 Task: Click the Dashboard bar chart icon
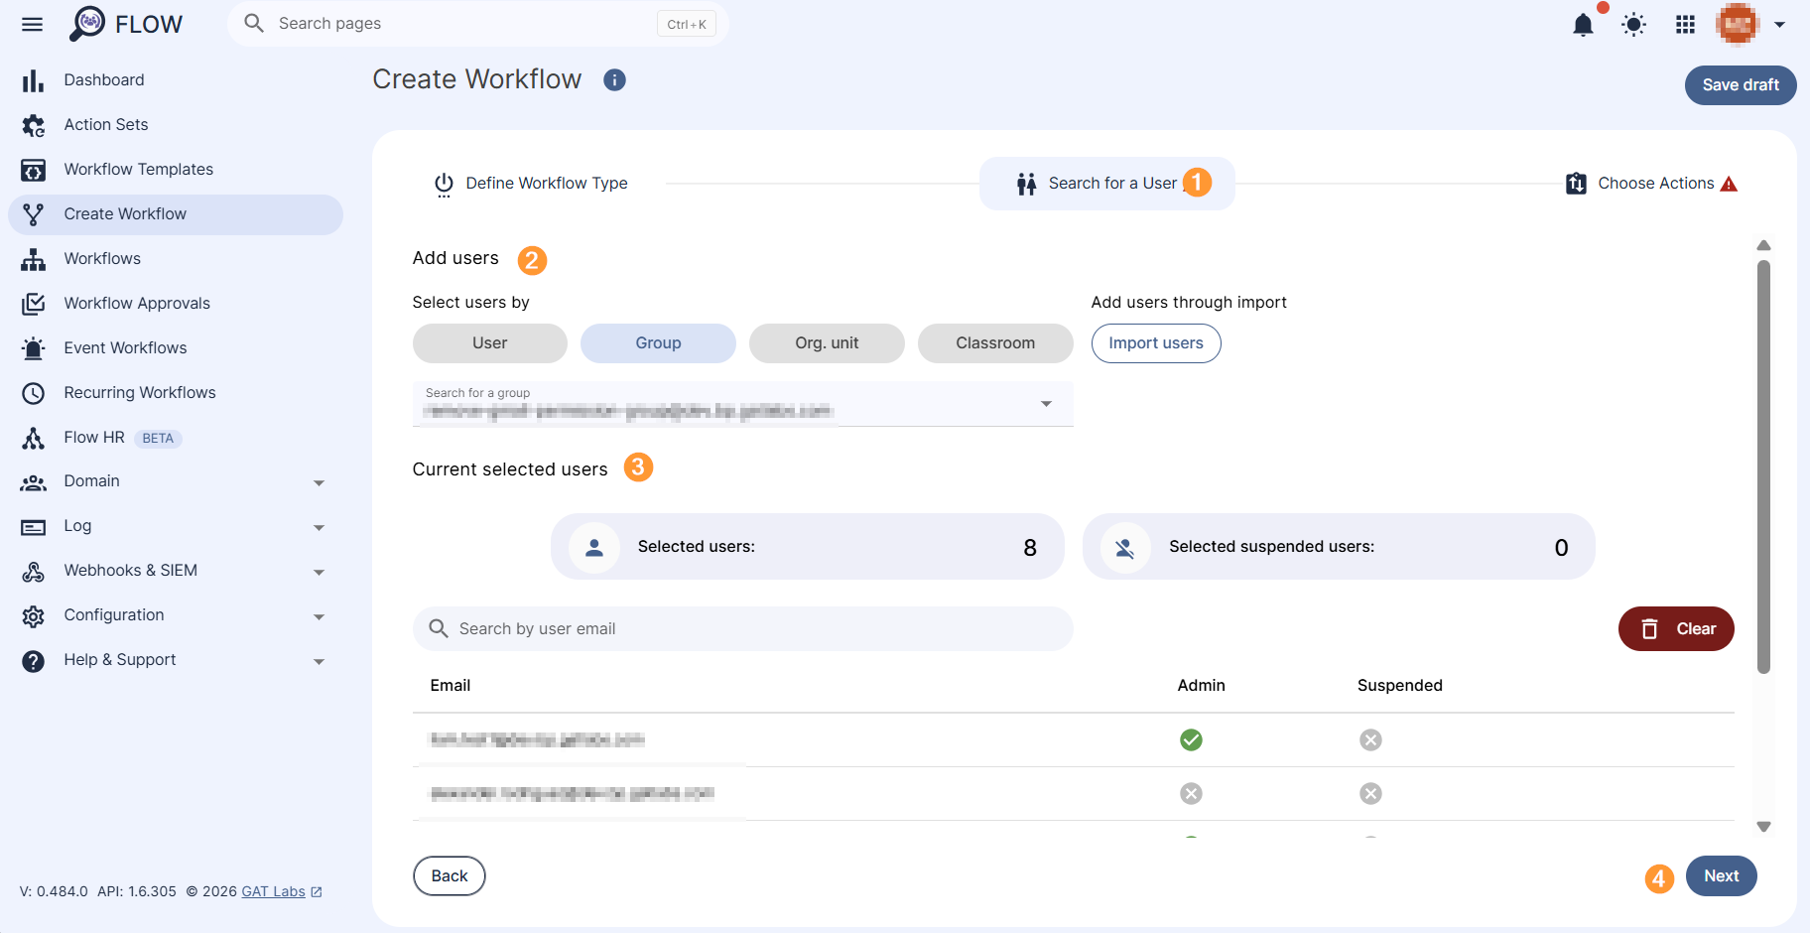[x=33, y=80]
